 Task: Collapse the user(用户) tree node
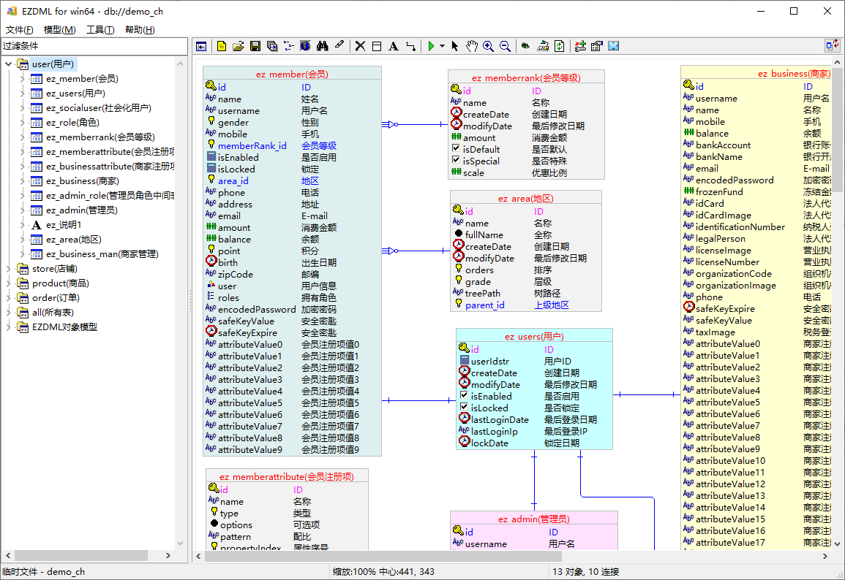(x=9, y=64)
